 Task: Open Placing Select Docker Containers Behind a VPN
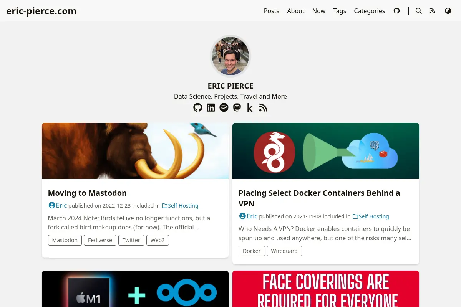tap(319, 198)
